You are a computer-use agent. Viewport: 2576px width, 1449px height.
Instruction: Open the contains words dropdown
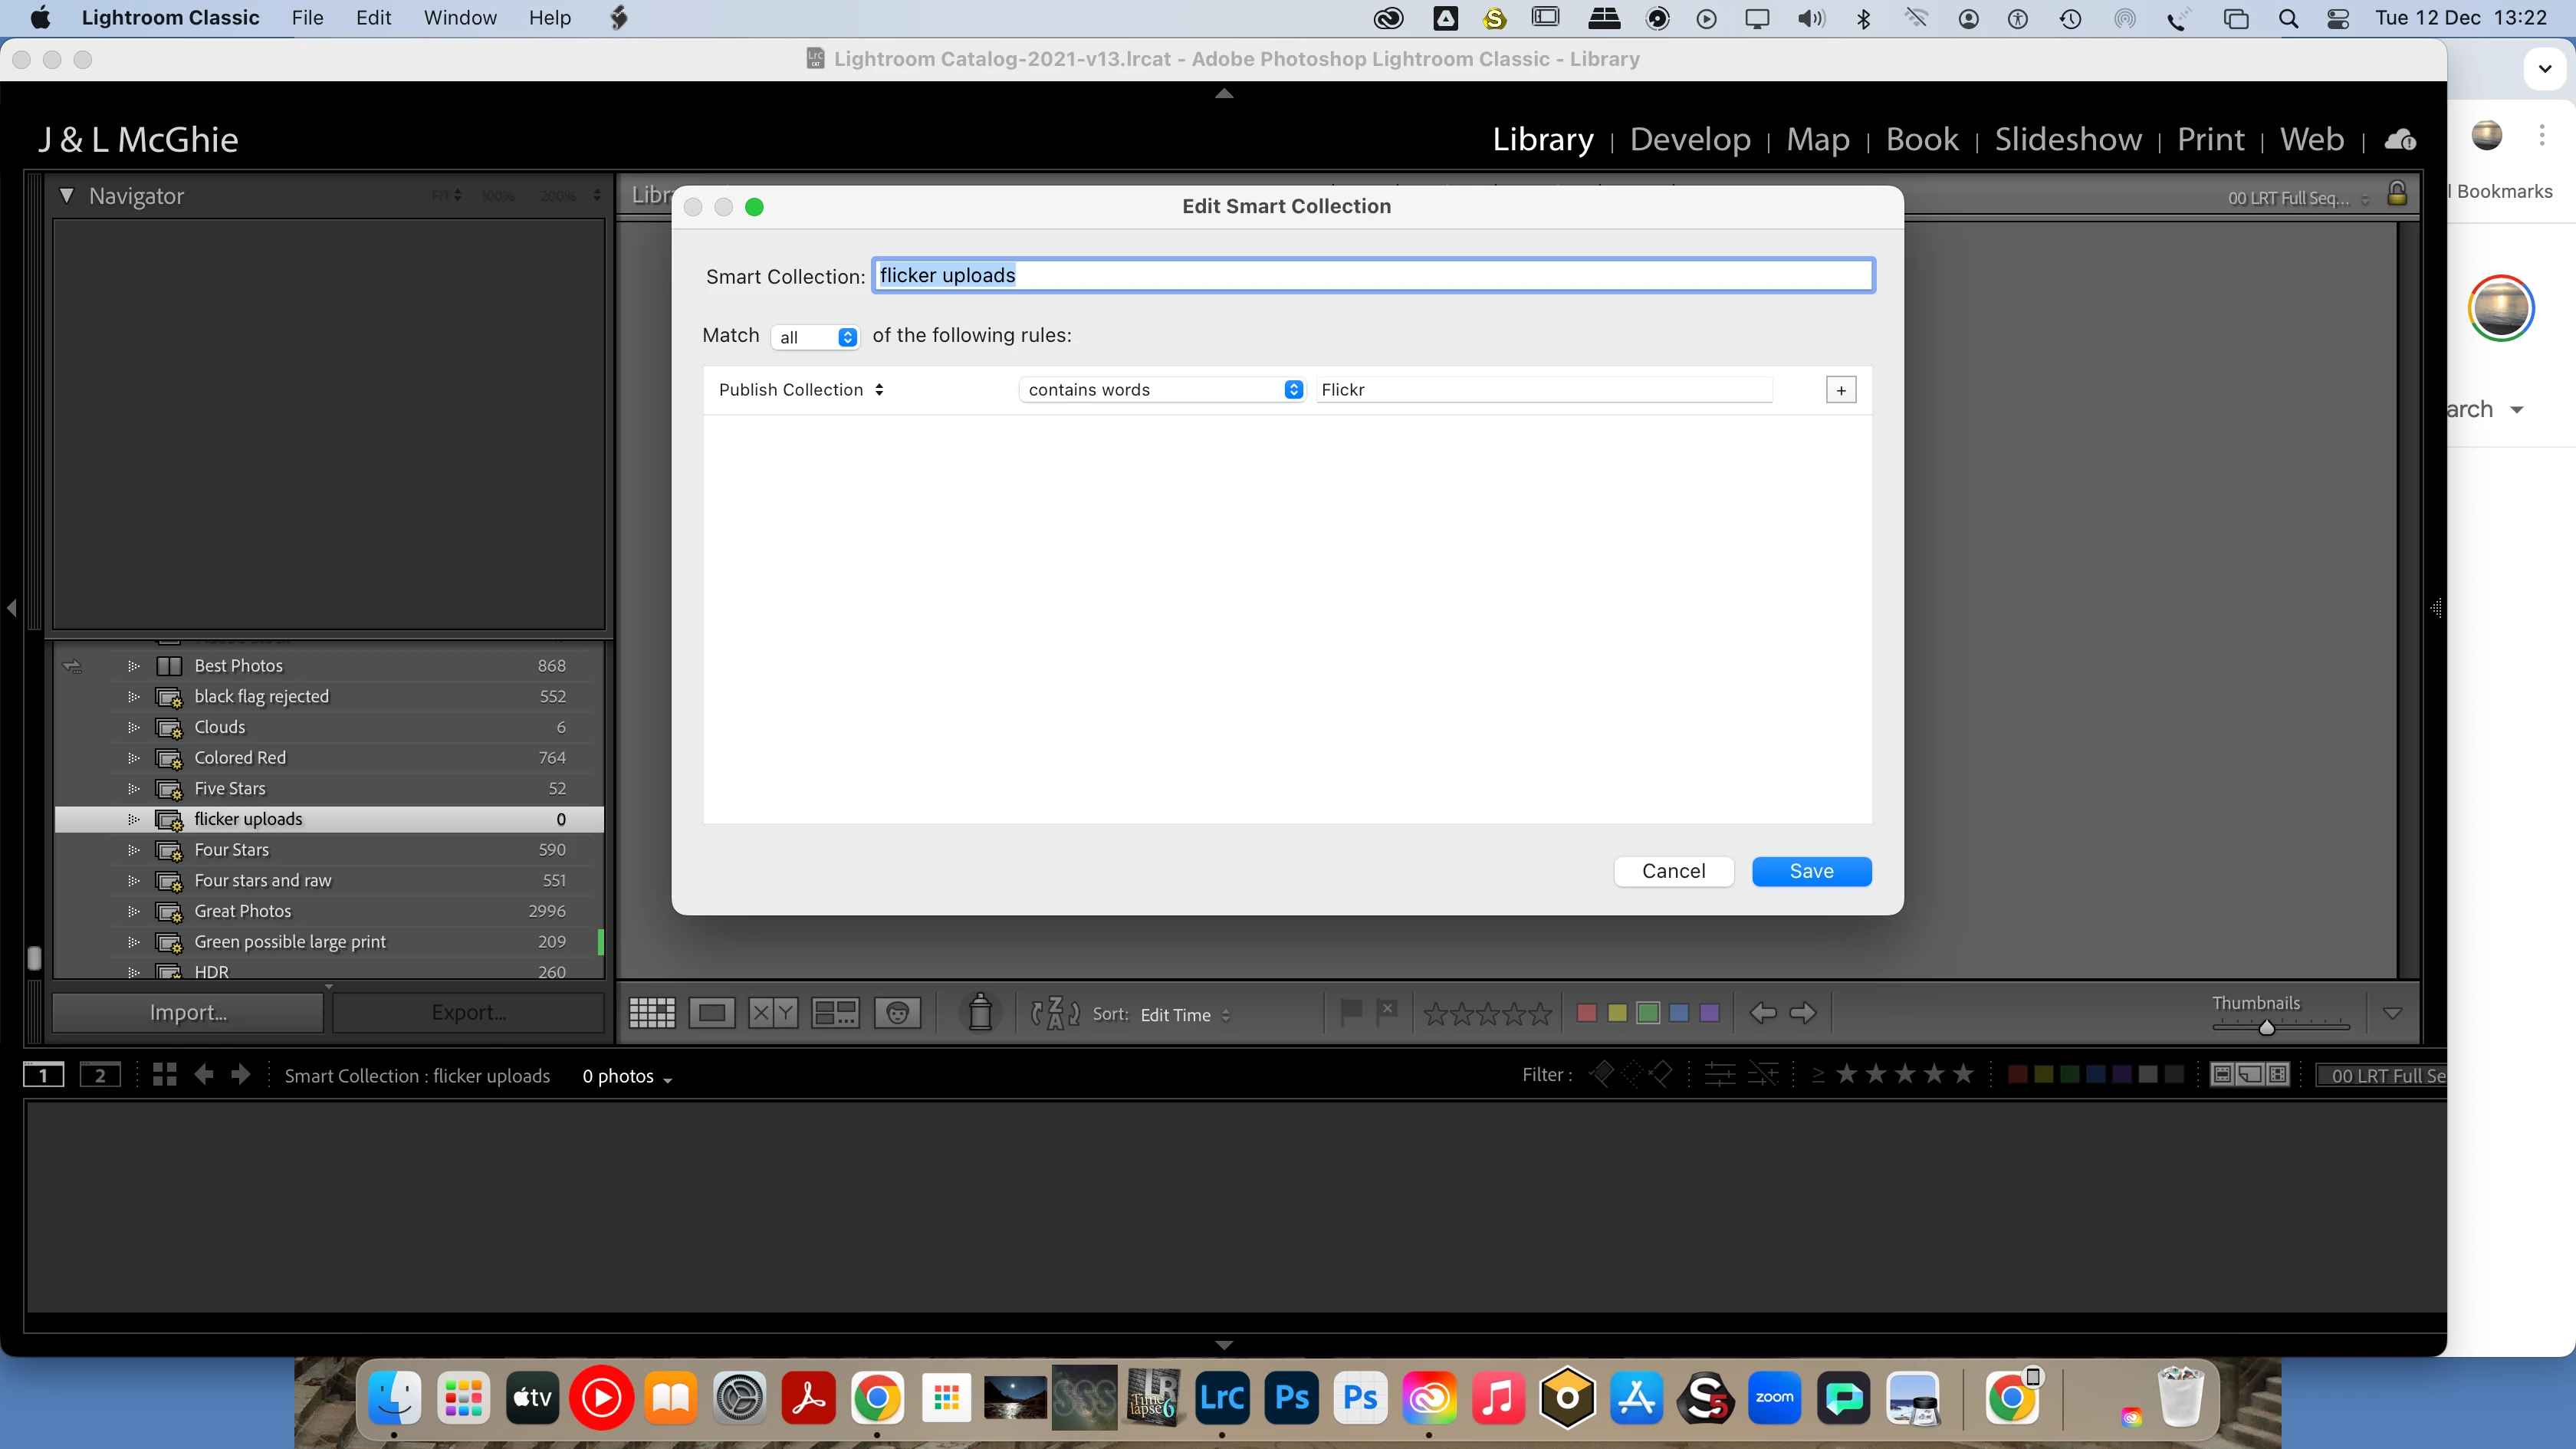[1163, 390]
